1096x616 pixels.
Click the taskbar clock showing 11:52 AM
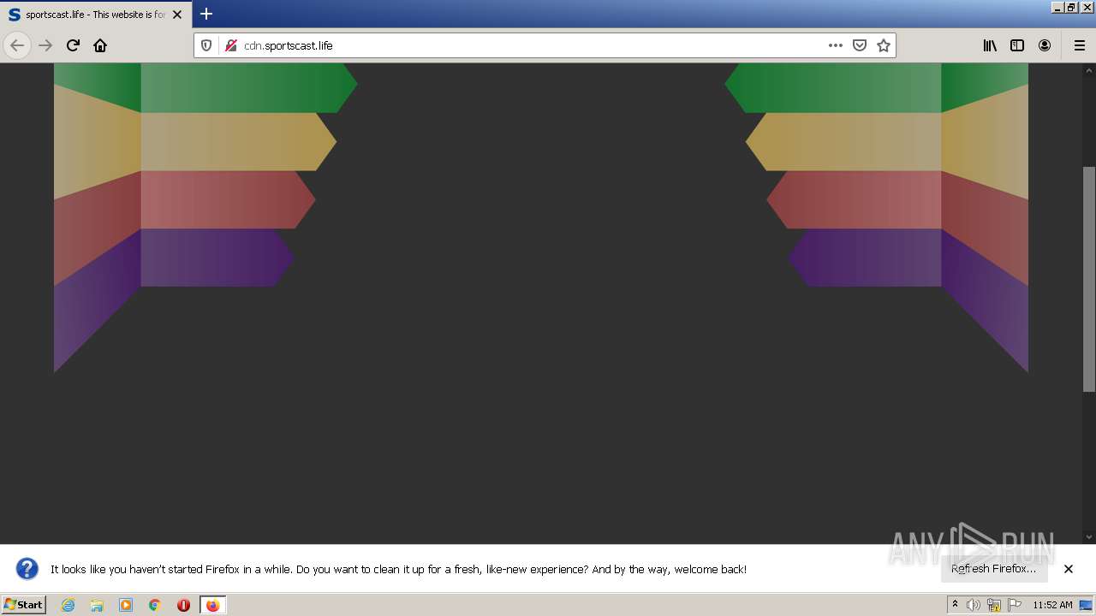pyautogui.click(x=1052, y=605)
